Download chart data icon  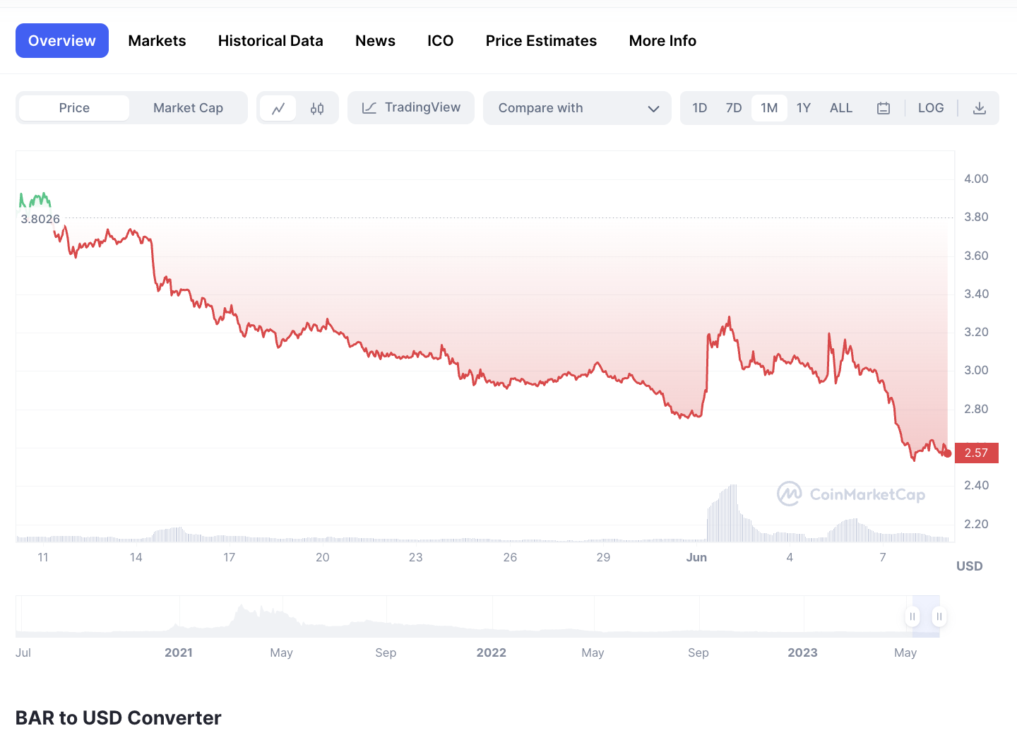click(x=980, y=108)
